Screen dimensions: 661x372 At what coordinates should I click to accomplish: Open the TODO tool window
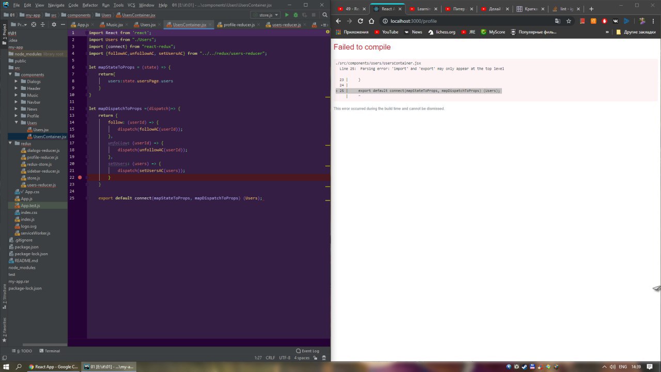click(x=22, y=351)
